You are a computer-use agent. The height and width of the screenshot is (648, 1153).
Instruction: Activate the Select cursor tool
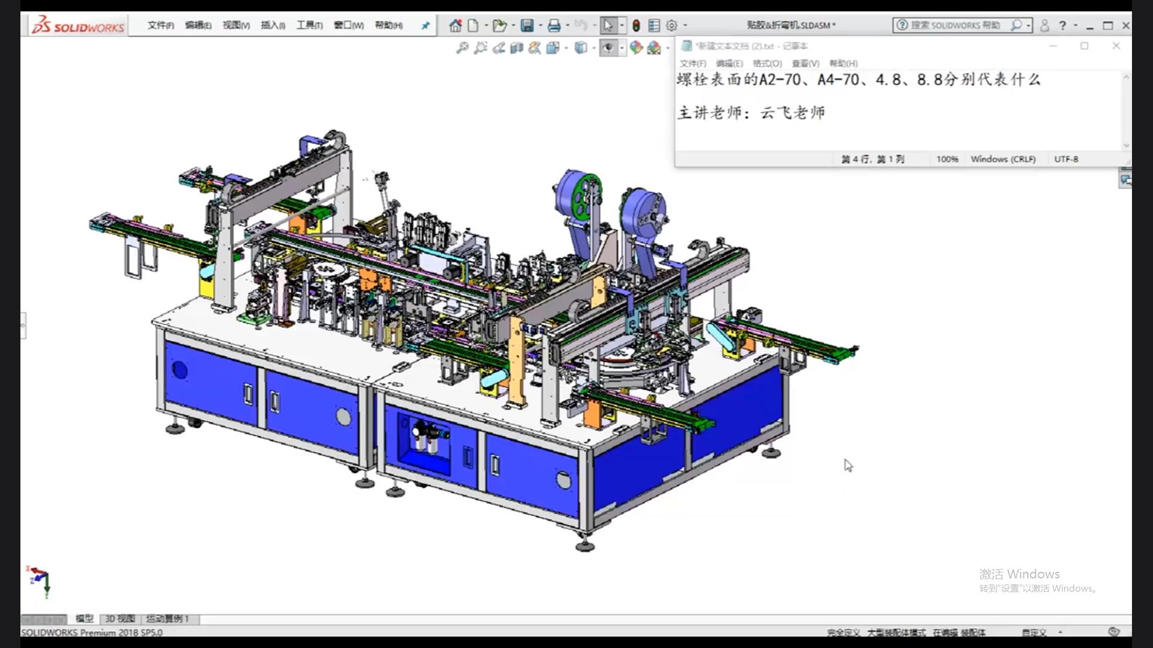(x=608, y=25)
